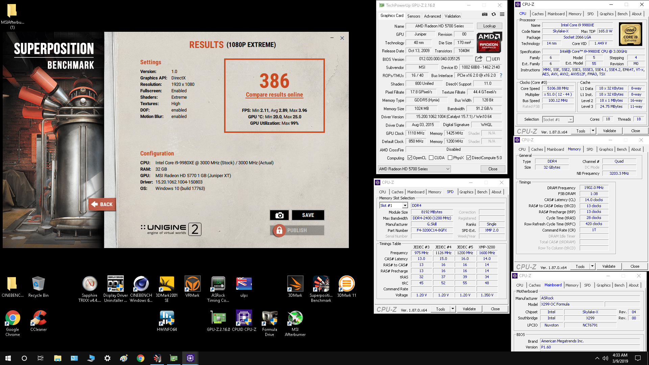
Task: Switch to GPU-Z Sensors tab
Action: [414, 16]
